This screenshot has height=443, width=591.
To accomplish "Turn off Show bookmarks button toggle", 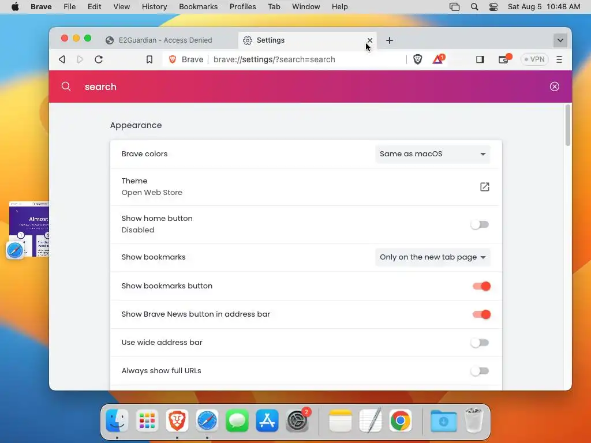I will pyautogui.click(x=481, y=286).
